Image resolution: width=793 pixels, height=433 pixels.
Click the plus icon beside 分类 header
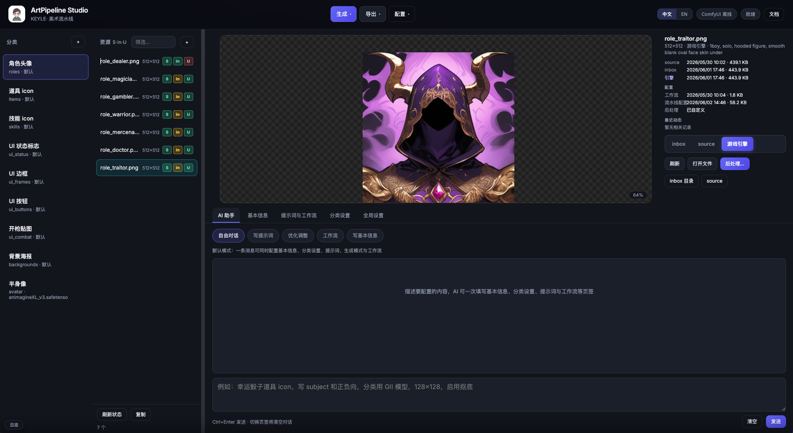coord(78,42)
